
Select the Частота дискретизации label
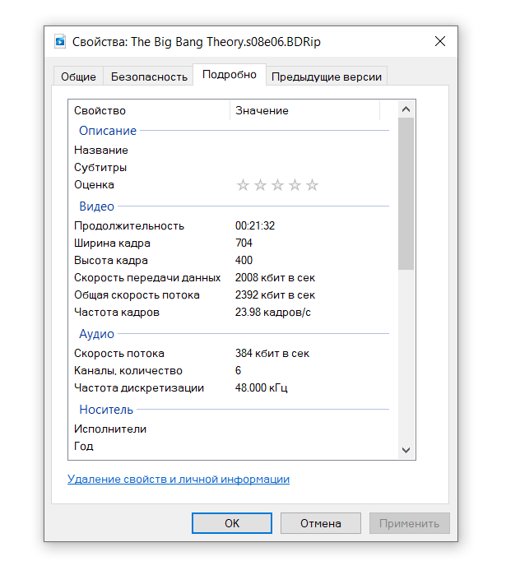(x=139, y=388)
